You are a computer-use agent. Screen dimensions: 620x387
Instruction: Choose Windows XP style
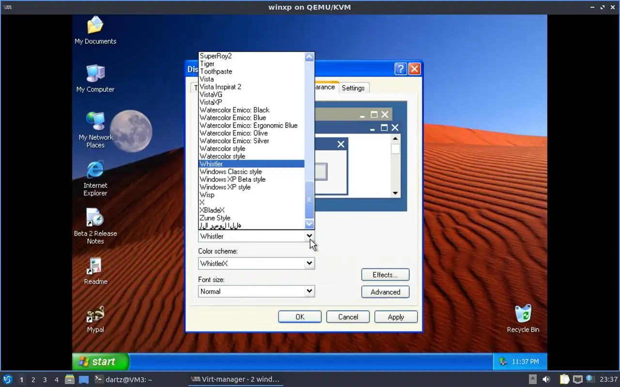click(252, 187)
